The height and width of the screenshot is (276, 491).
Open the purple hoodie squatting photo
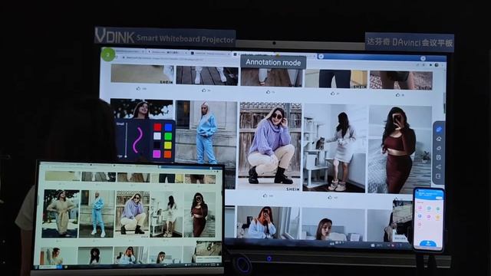[271, 146]
